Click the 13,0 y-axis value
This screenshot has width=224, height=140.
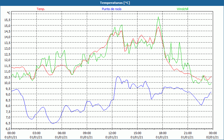pyautogui.click(x=7, y=48)
